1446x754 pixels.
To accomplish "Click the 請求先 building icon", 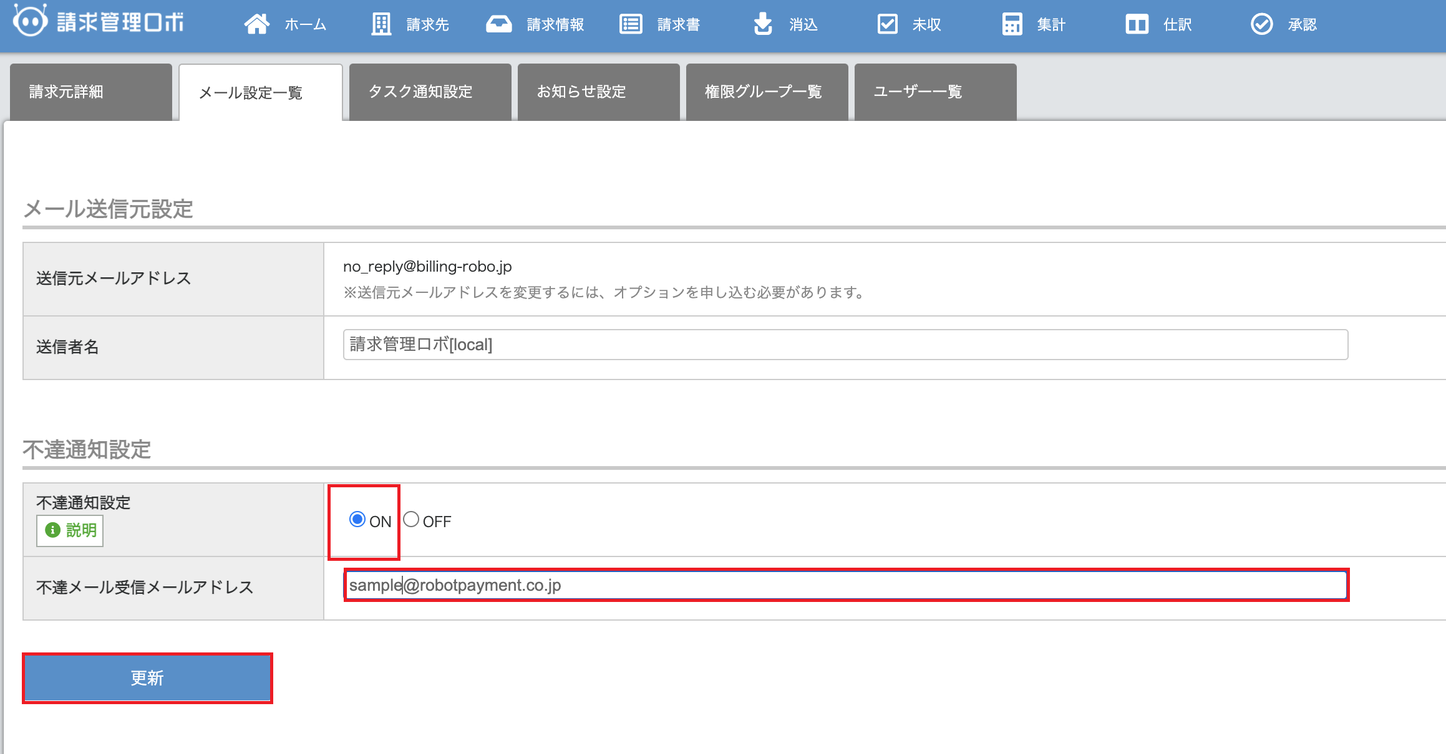I will (381, 24).
